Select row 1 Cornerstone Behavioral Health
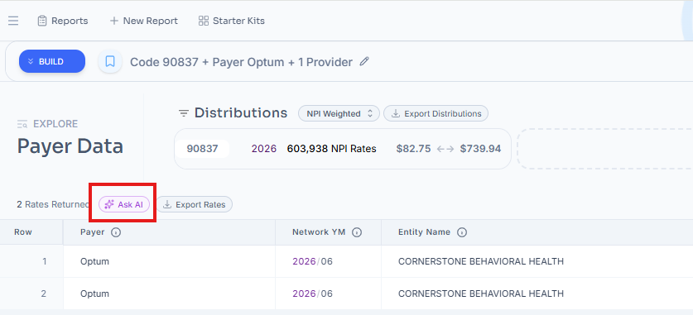The height and width of the screenshot is (315, 693). pyautogui.click(x=481, y=261)
